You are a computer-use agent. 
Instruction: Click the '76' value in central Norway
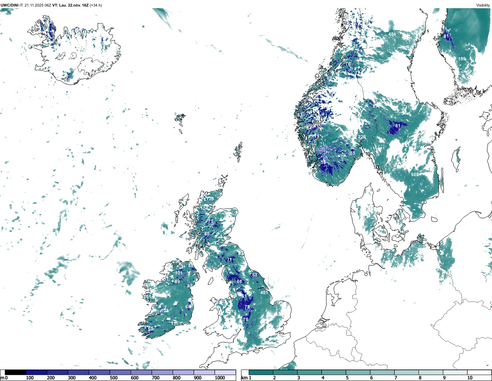(x=348, y=64)
